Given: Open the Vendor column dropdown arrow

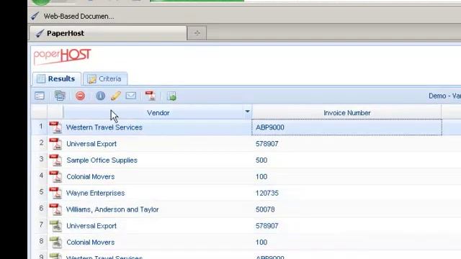Looking at the screenshot, I should click(x=247, y=112).
